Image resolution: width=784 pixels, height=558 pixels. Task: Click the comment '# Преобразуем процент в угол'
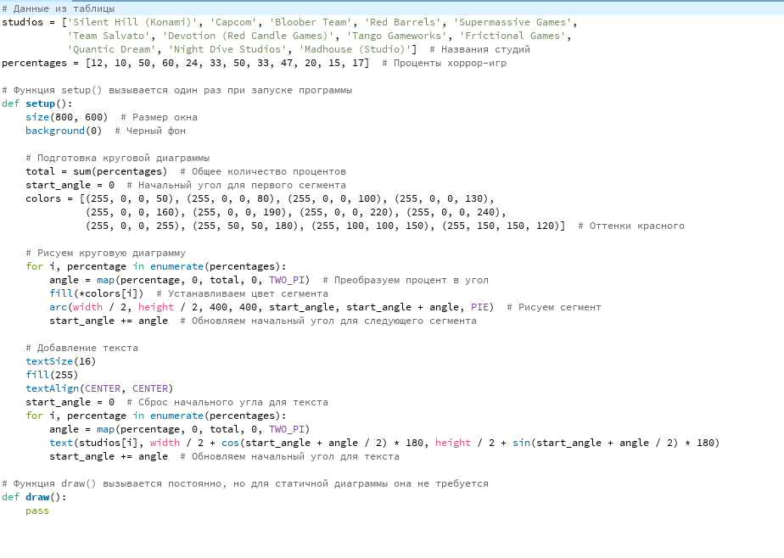(406, 280)
